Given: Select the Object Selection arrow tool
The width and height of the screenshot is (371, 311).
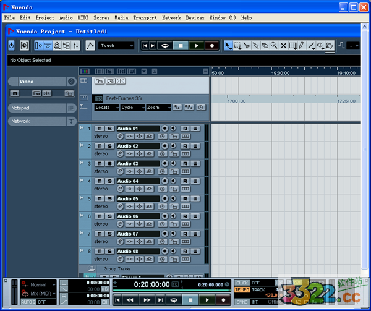Looking at the screenshot, I should point(228,45).
